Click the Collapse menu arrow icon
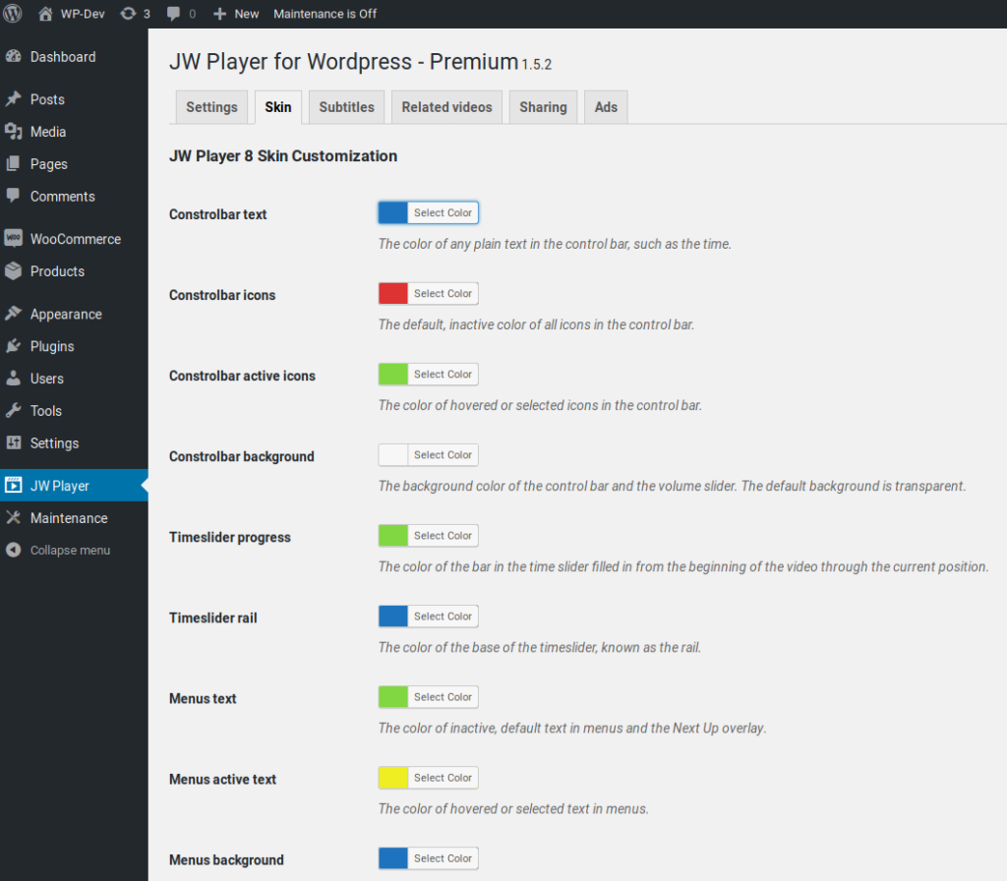1007x881 pixels. click(x=14, y=550)
